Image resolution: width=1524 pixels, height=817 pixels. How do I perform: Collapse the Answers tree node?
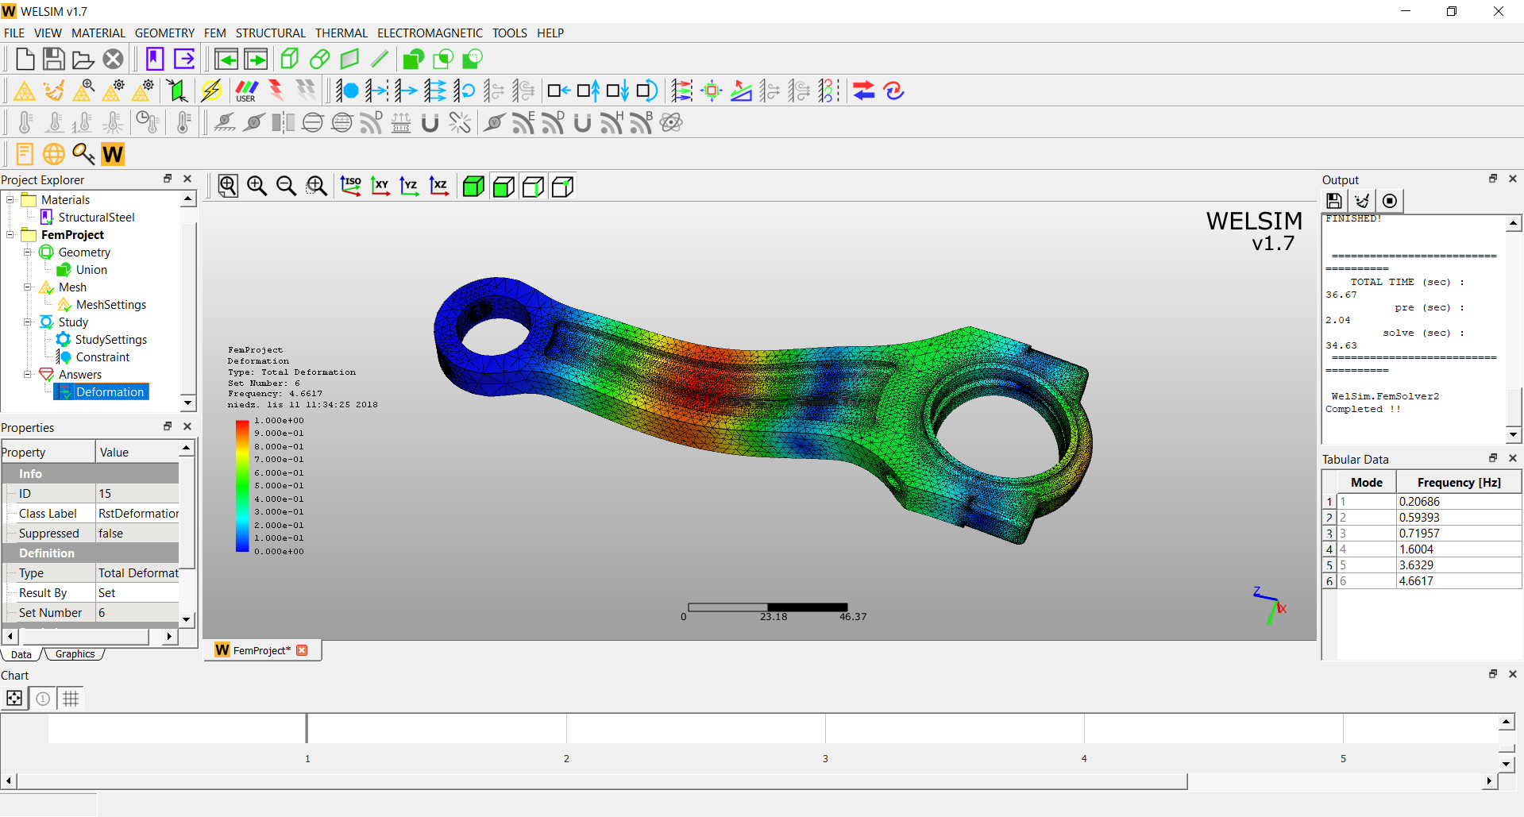[x=28, y=375]
